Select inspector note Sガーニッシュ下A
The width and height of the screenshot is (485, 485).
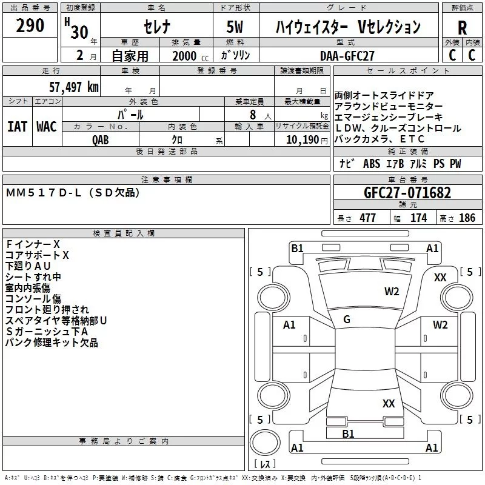(x=47, y=332)
